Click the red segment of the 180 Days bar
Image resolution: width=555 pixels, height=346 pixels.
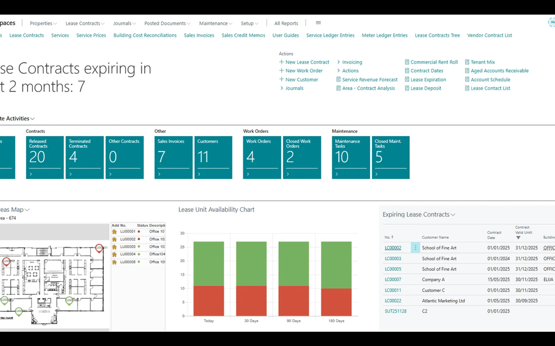[x=336, y=302]
